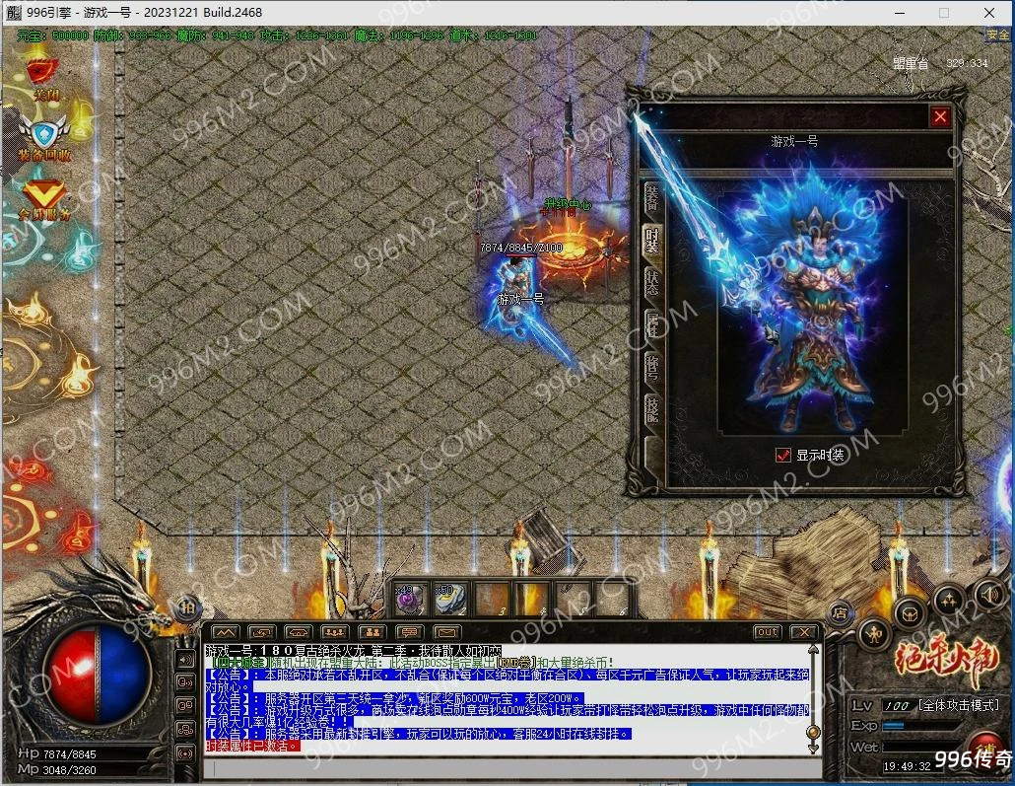Click the two-people team chat icon

coord(372,632)
